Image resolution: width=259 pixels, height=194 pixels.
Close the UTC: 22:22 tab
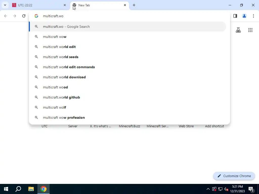click(x=65, y=5)
